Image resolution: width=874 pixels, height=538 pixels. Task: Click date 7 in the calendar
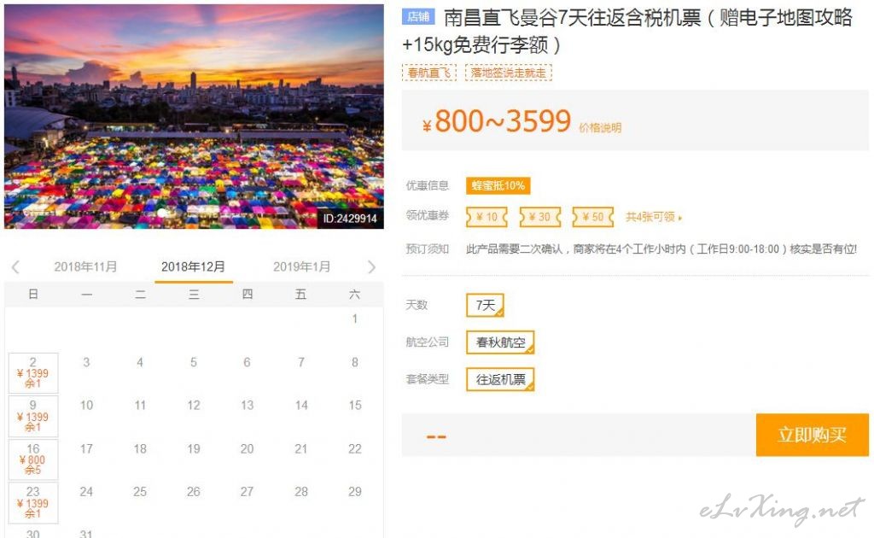click(x=301, y=362)
